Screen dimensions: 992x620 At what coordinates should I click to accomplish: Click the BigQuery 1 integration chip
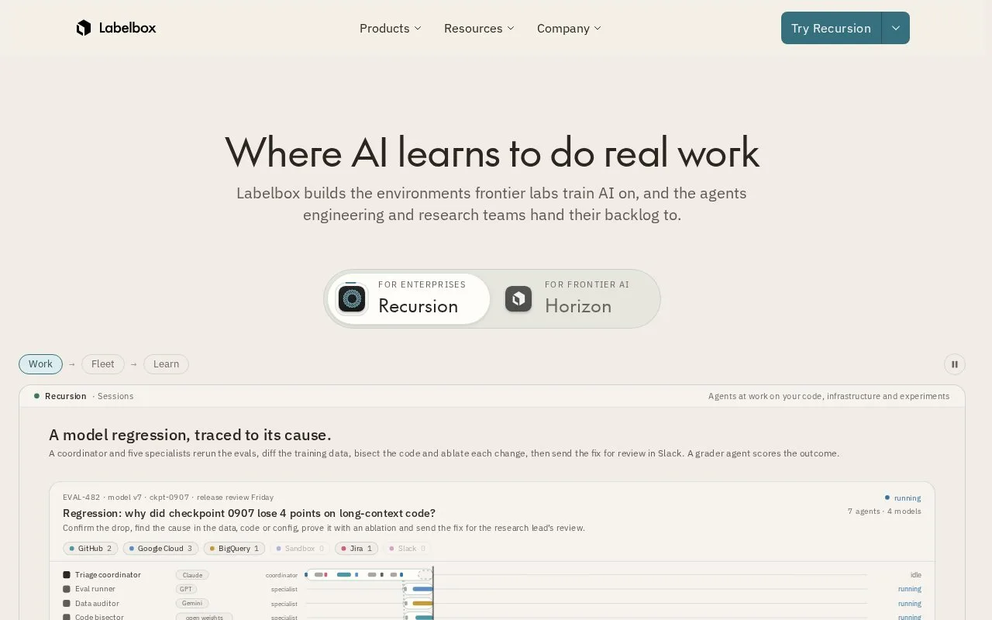click(x=234, y=549)
